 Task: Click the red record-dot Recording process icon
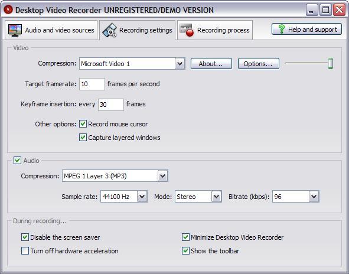(187, 30)
